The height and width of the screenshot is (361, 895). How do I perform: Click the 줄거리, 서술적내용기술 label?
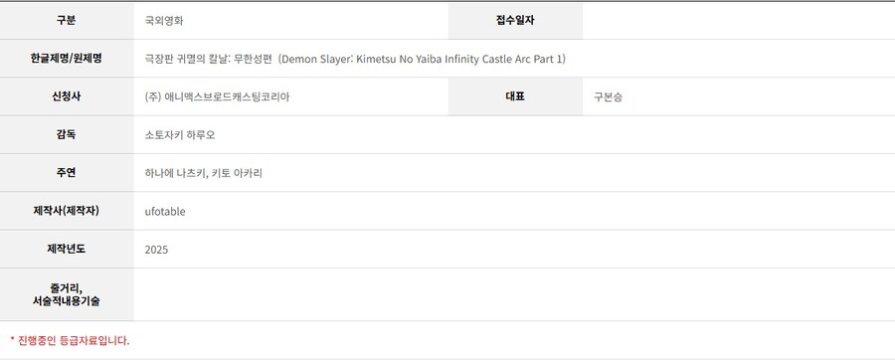67,294
